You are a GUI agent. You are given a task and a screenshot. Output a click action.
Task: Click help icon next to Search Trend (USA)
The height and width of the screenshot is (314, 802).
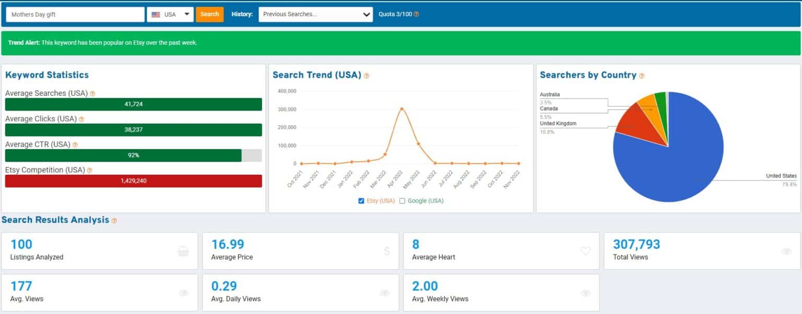coord(367,76)
